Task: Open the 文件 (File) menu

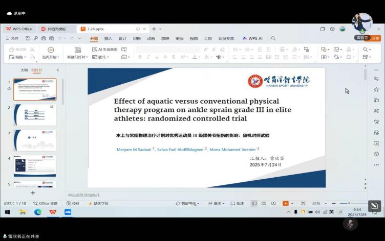Action: point(12,38)
